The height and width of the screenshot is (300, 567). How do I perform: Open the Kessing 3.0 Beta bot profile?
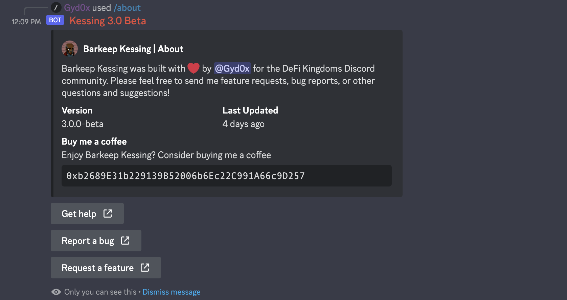pyautogui.click(x=108, y=21)
